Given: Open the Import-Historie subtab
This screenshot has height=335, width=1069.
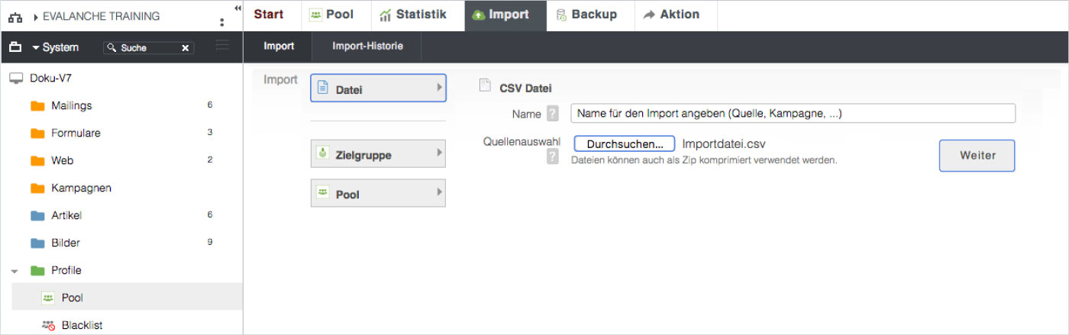Looking at the screenshot, I should pyautogui.click(x=367, y=47).
